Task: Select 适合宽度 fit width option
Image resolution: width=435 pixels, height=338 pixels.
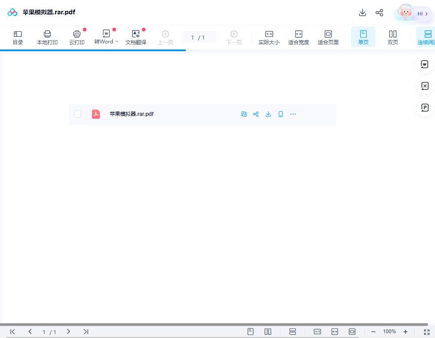Action: coord(299,37)
